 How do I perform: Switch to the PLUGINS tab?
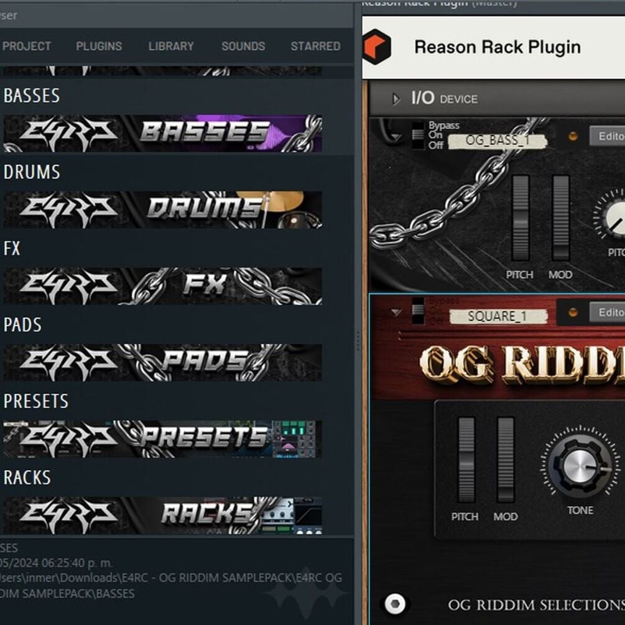click(99, 46)
